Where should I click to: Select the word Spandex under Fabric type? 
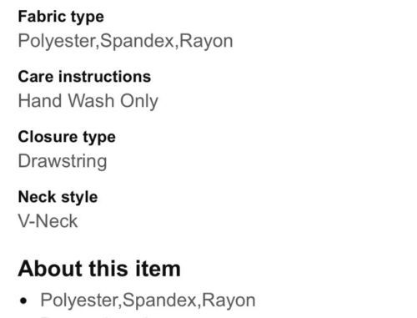[x=137, y=41]
